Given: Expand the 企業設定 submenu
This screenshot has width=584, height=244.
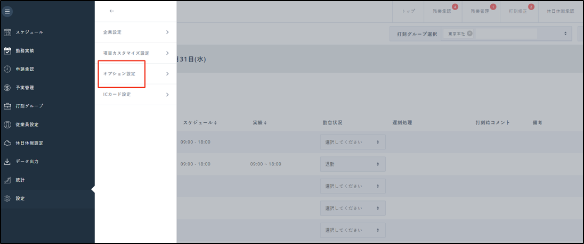Looking at the screenshot, I should point(167,32).
